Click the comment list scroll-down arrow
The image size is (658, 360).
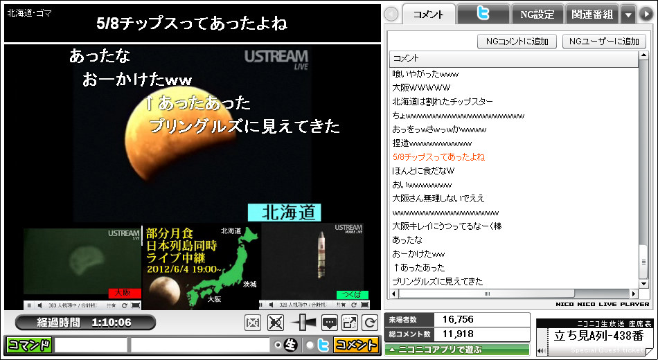[643, 284]
